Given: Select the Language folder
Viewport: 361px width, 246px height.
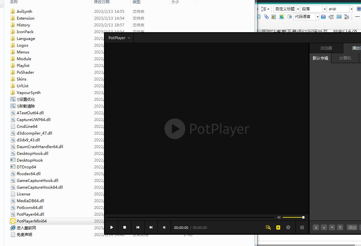Looking at the screenshot, I should [x=26, y=38].
